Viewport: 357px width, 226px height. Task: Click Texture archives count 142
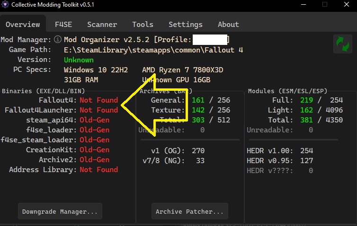tap(198, 110)
